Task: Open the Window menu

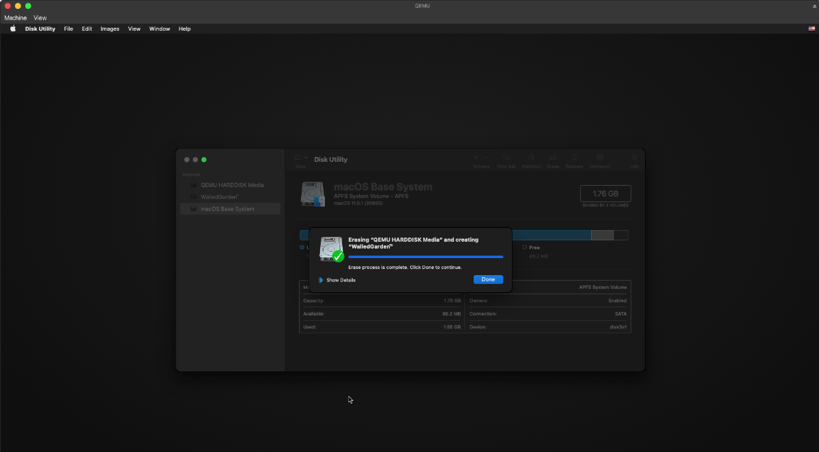Action: (x=160, y=29)
